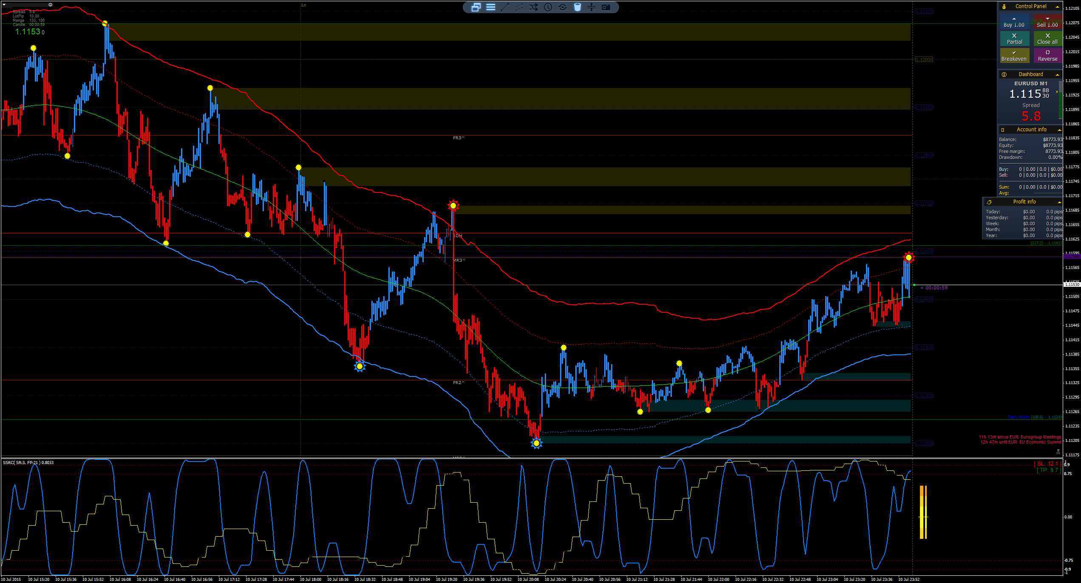Click the 10 Jul 18:00 time axis label
The image size is (1081, 583).
click(x=311, y=579)
